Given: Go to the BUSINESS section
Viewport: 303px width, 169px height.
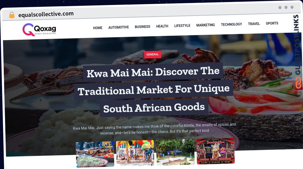Looking at the screenshot, I should pos(142,27).
